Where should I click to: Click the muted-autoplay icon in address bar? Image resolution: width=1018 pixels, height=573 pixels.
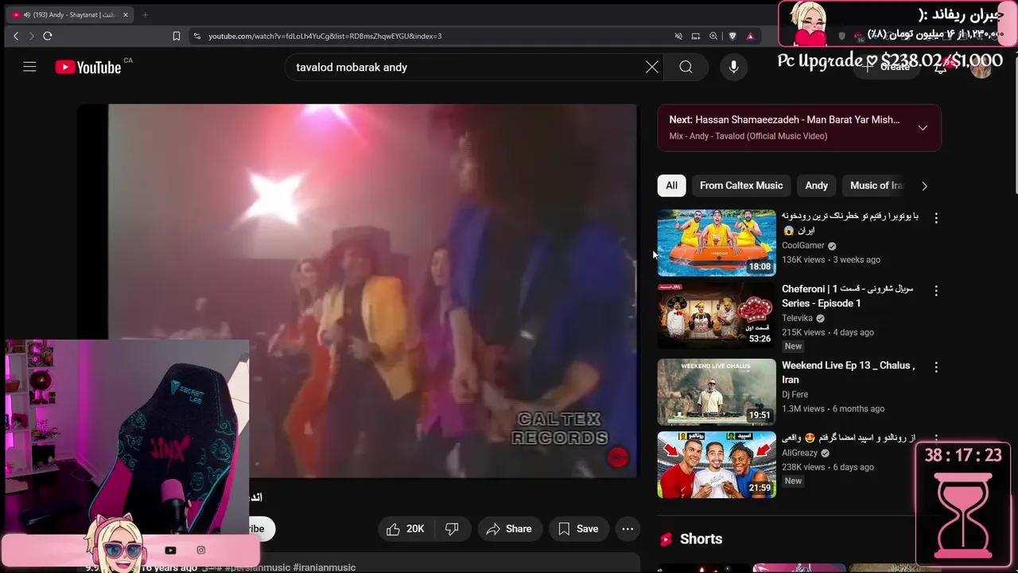(678, 36)
